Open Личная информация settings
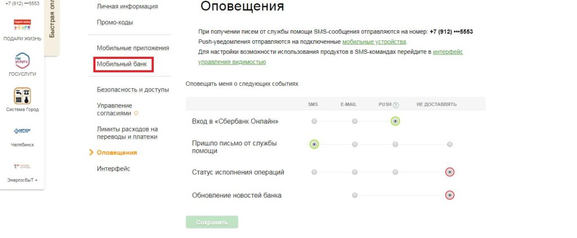Viewport: 577px width, 238px height. tap(127, 6)
